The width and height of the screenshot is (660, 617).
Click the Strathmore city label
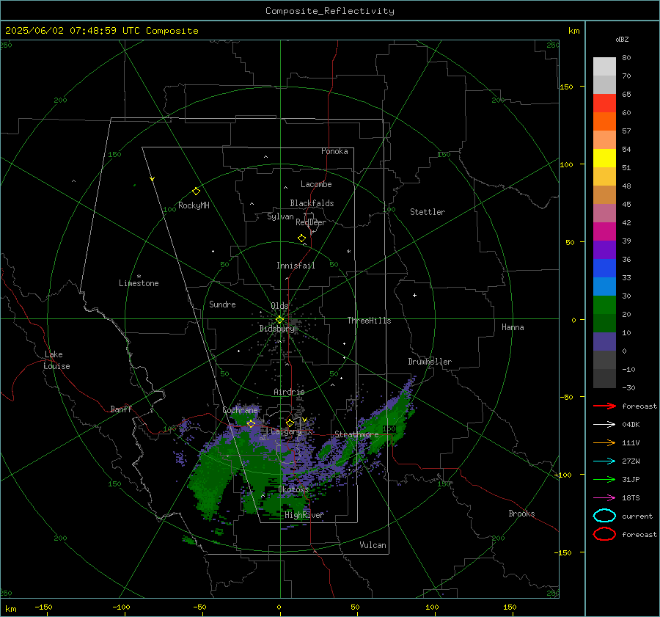coord(356,434)
